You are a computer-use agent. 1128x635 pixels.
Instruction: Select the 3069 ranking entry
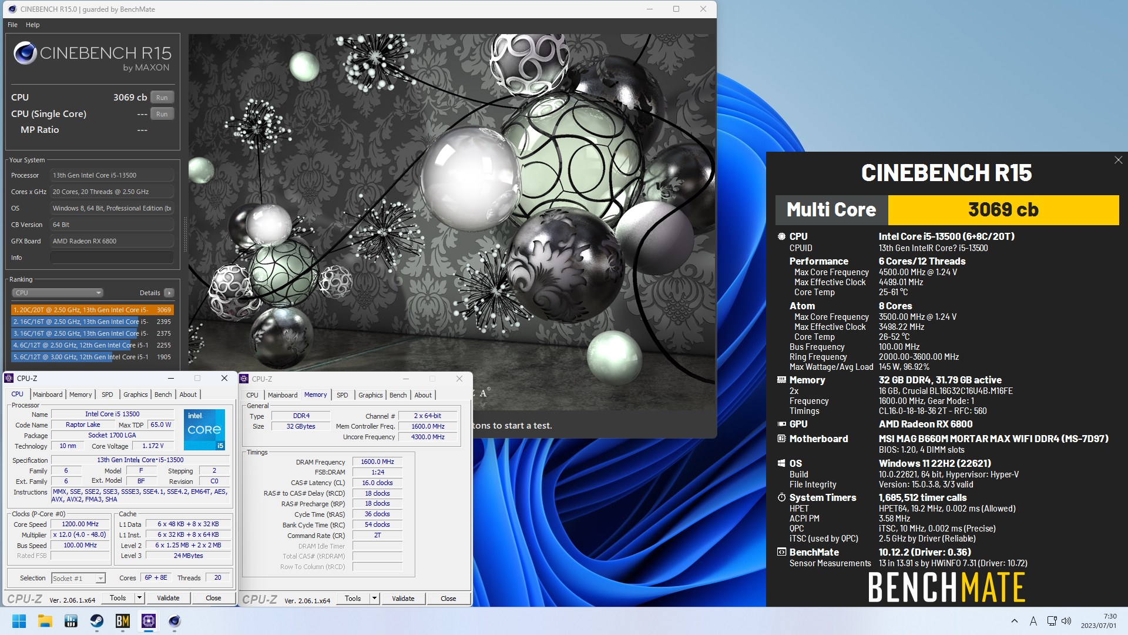coord(92,310)
